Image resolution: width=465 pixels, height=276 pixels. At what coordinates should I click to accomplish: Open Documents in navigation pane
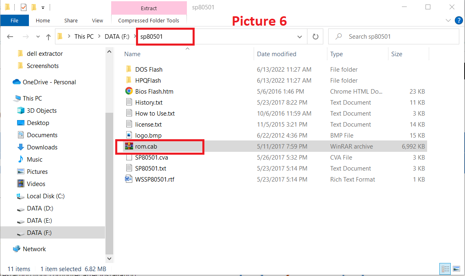[37, 135]
